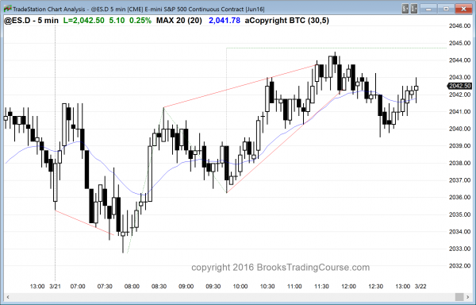Image resolution: width=476 pixels, height=305 pixels.
Task: Close the Chart Analysis window
Action: tap(463, 9)
